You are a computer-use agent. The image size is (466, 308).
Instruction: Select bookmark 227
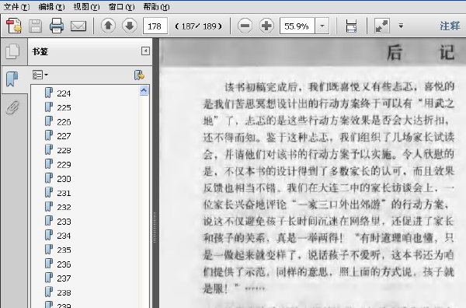tap(58, 135)
